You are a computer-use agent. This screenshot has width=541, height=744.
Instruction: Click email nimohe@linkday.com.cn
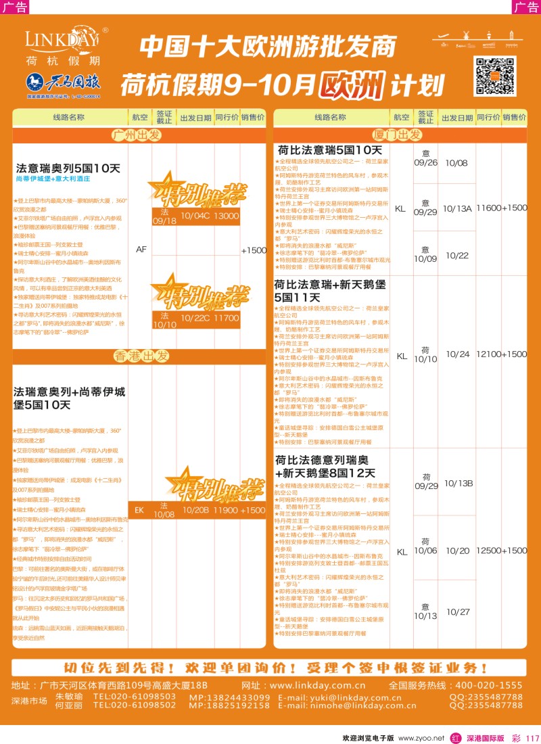(x=363, y=705)
